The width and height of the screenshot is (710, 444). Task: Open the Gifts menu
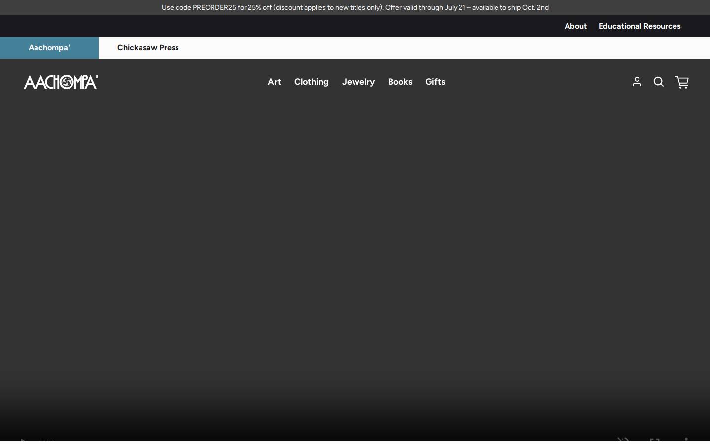[x=435, y=82]
